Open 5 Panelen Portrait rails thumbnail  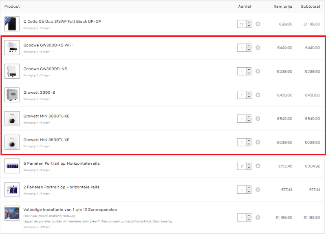tap(12, 166)
